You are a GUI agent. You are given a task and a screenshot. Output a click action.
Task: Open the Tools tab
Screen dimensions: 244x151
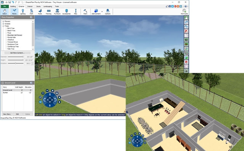[x=57, y=6]
